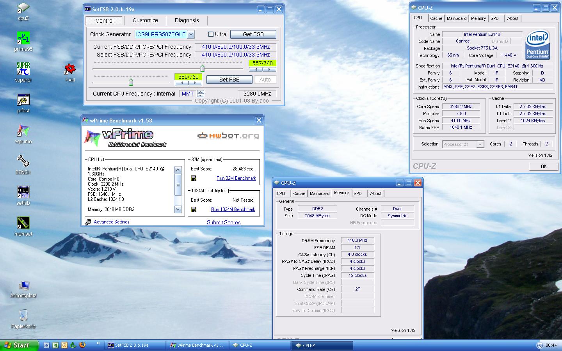
Task: Click the Select FSB frequency field
Action: pos(235,55)
